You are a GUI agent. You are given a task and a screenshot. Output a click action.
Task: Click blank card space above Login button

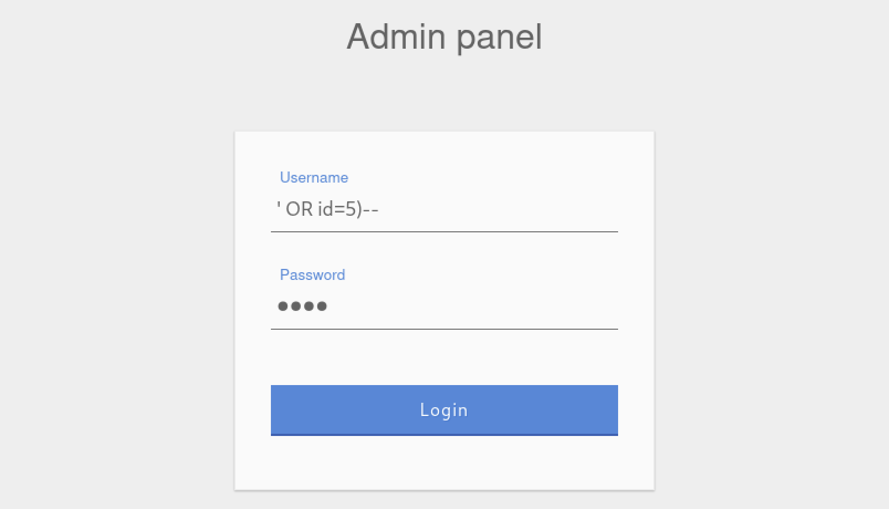pos(444,357)
